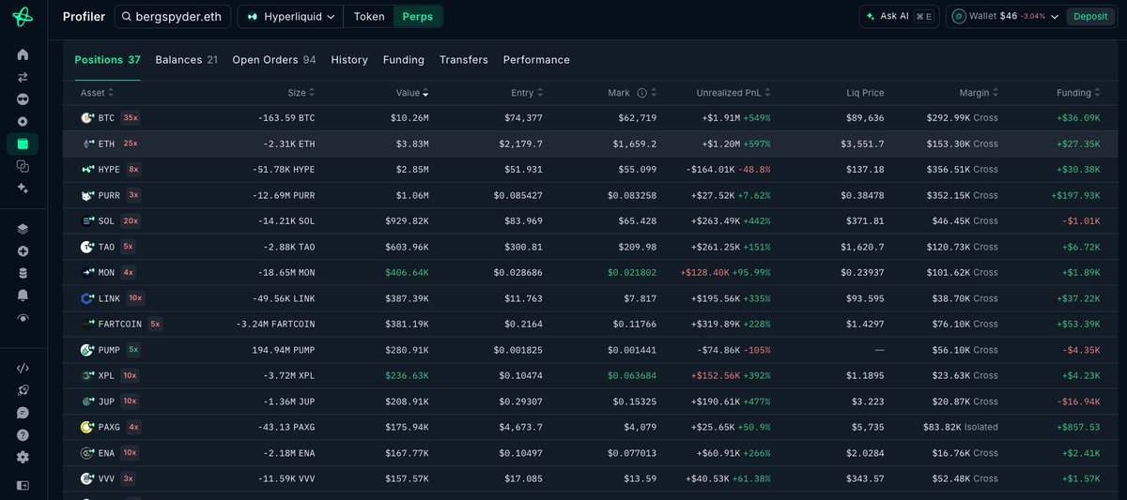This screenshot has width=1127, height=500.
Task: Click the swap arrows sidebar icon
Action: (x=23, y=77)
